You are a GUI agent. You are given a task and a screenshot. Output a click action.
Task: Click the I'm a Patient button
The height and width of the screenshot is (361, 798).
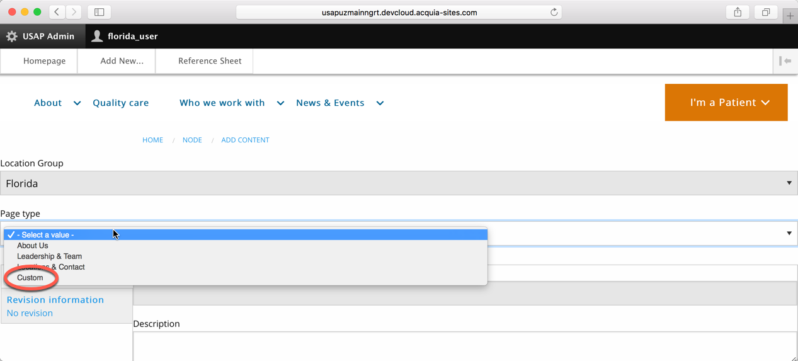(x=726, y=103)
